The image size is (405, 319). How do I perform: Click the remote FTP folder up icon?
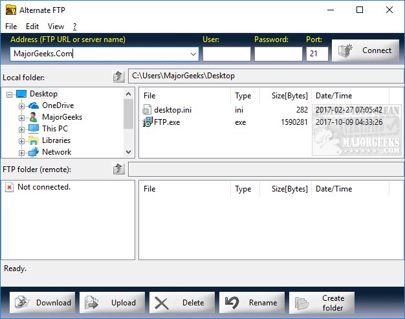118,170
